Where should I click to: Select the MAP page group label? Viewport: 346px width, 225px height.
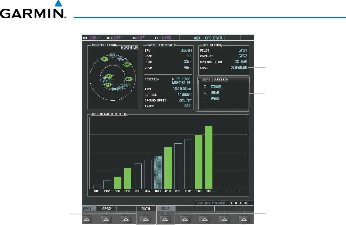point(201,203)
